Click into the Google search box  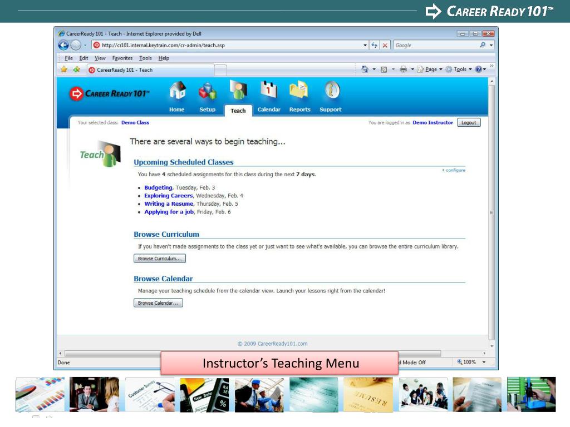[435, 46]
